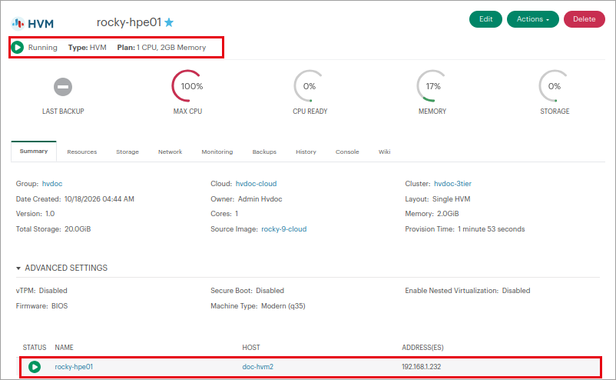View the History tab
The height and width of the screenshot is (380, 616).
click(306, 152)
